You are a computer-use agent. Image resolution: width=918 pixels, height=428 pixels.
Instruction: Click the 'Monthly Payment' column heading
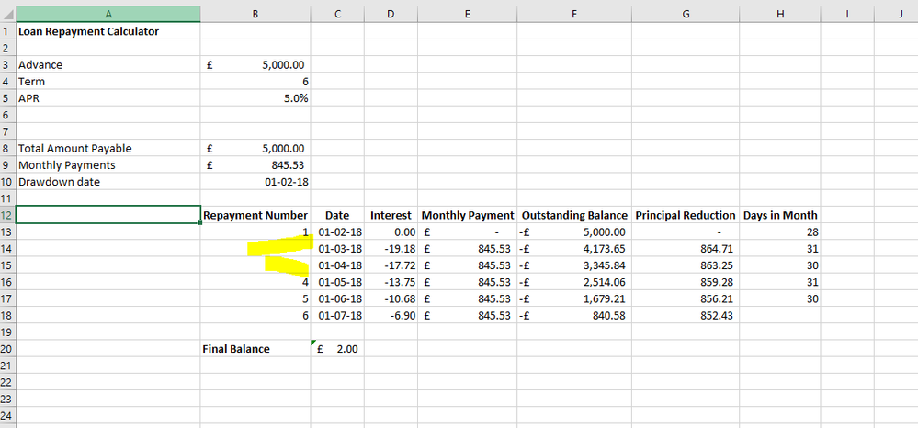coord(467,215)
